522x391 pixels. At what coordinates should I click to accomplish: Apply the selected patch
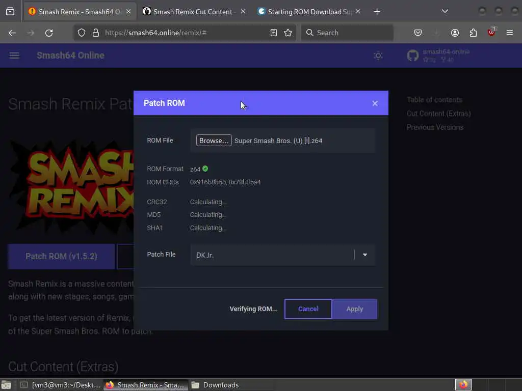coord(355,309)
